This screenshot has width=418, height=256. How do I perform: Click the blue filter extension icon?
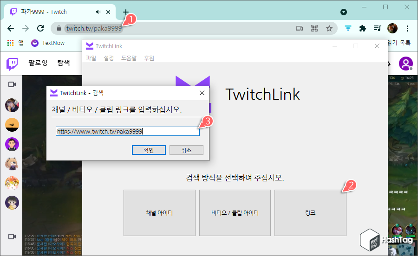pyautogui.click(x=348, y=28)
